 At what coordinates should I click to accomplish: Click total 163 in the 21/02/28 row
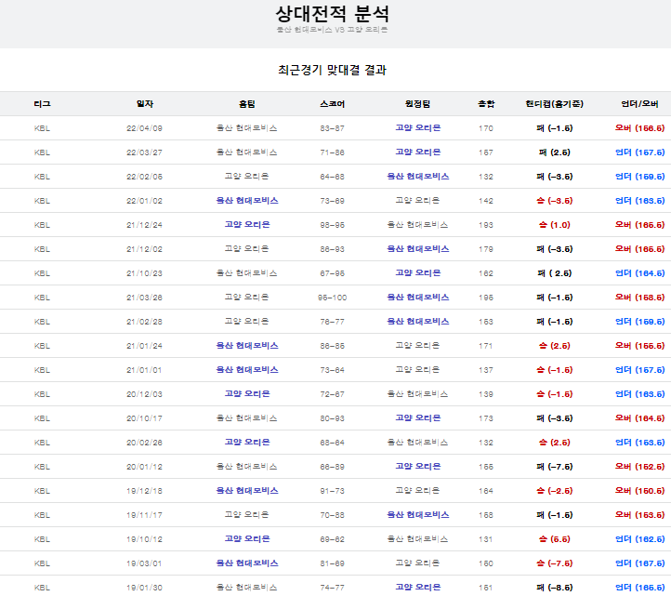click(x=486, y=322)
